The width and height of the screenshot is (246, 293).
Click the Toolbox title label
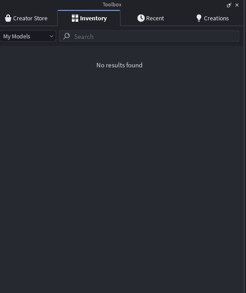[x=112, y=5]
